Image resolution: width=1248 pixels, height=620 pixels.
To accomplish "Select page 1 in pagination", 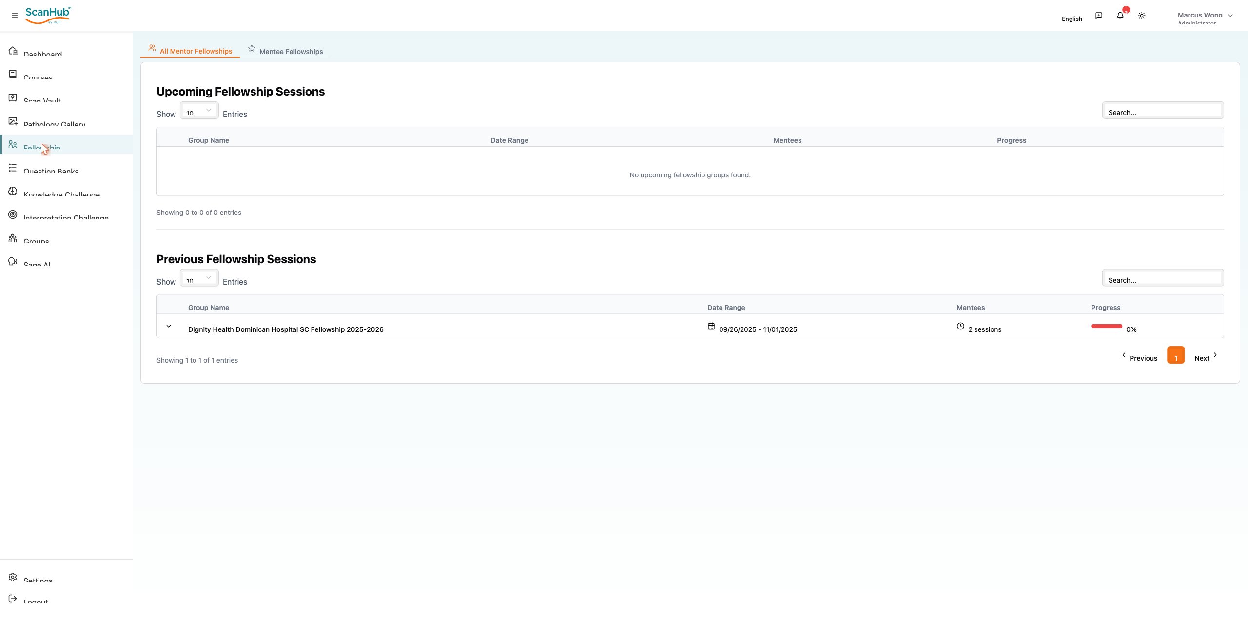I will [1176, 355].
